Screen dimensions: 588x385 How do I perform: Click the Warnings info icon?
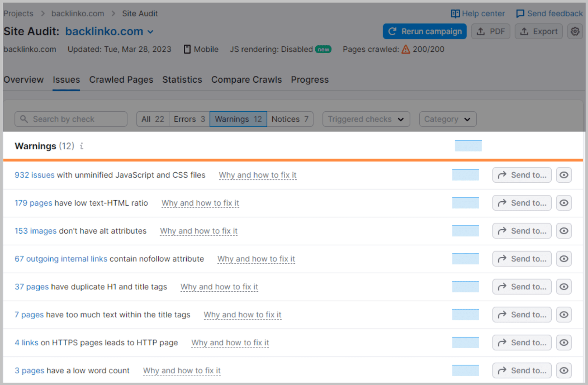coord(82,146)
